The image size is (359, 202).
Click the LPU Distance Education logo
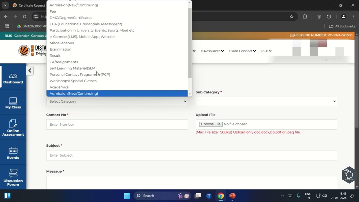[32, 51]
